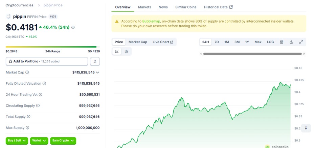Screen dimensions: 315x148
Task: Click the Add to Portfolio button
Action: point(47,61)
